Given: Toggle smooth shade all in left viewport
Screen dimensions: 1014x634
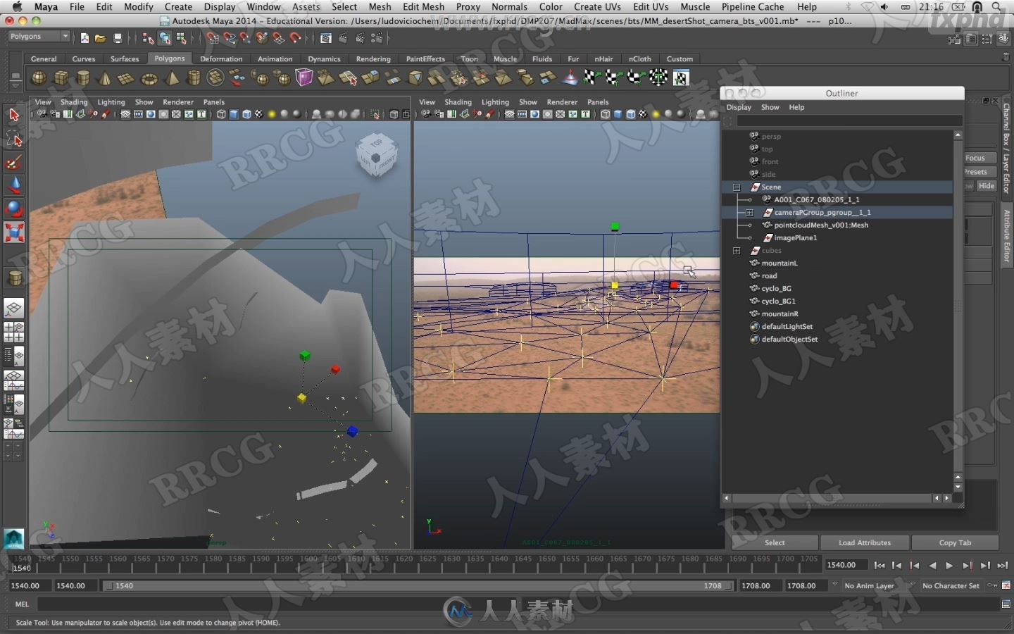Looking at the screenshot, I should coord(234,114).
